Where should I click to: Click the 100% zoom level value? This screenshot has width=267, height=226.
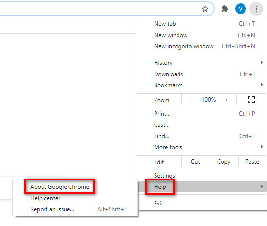tap(209, 100)
